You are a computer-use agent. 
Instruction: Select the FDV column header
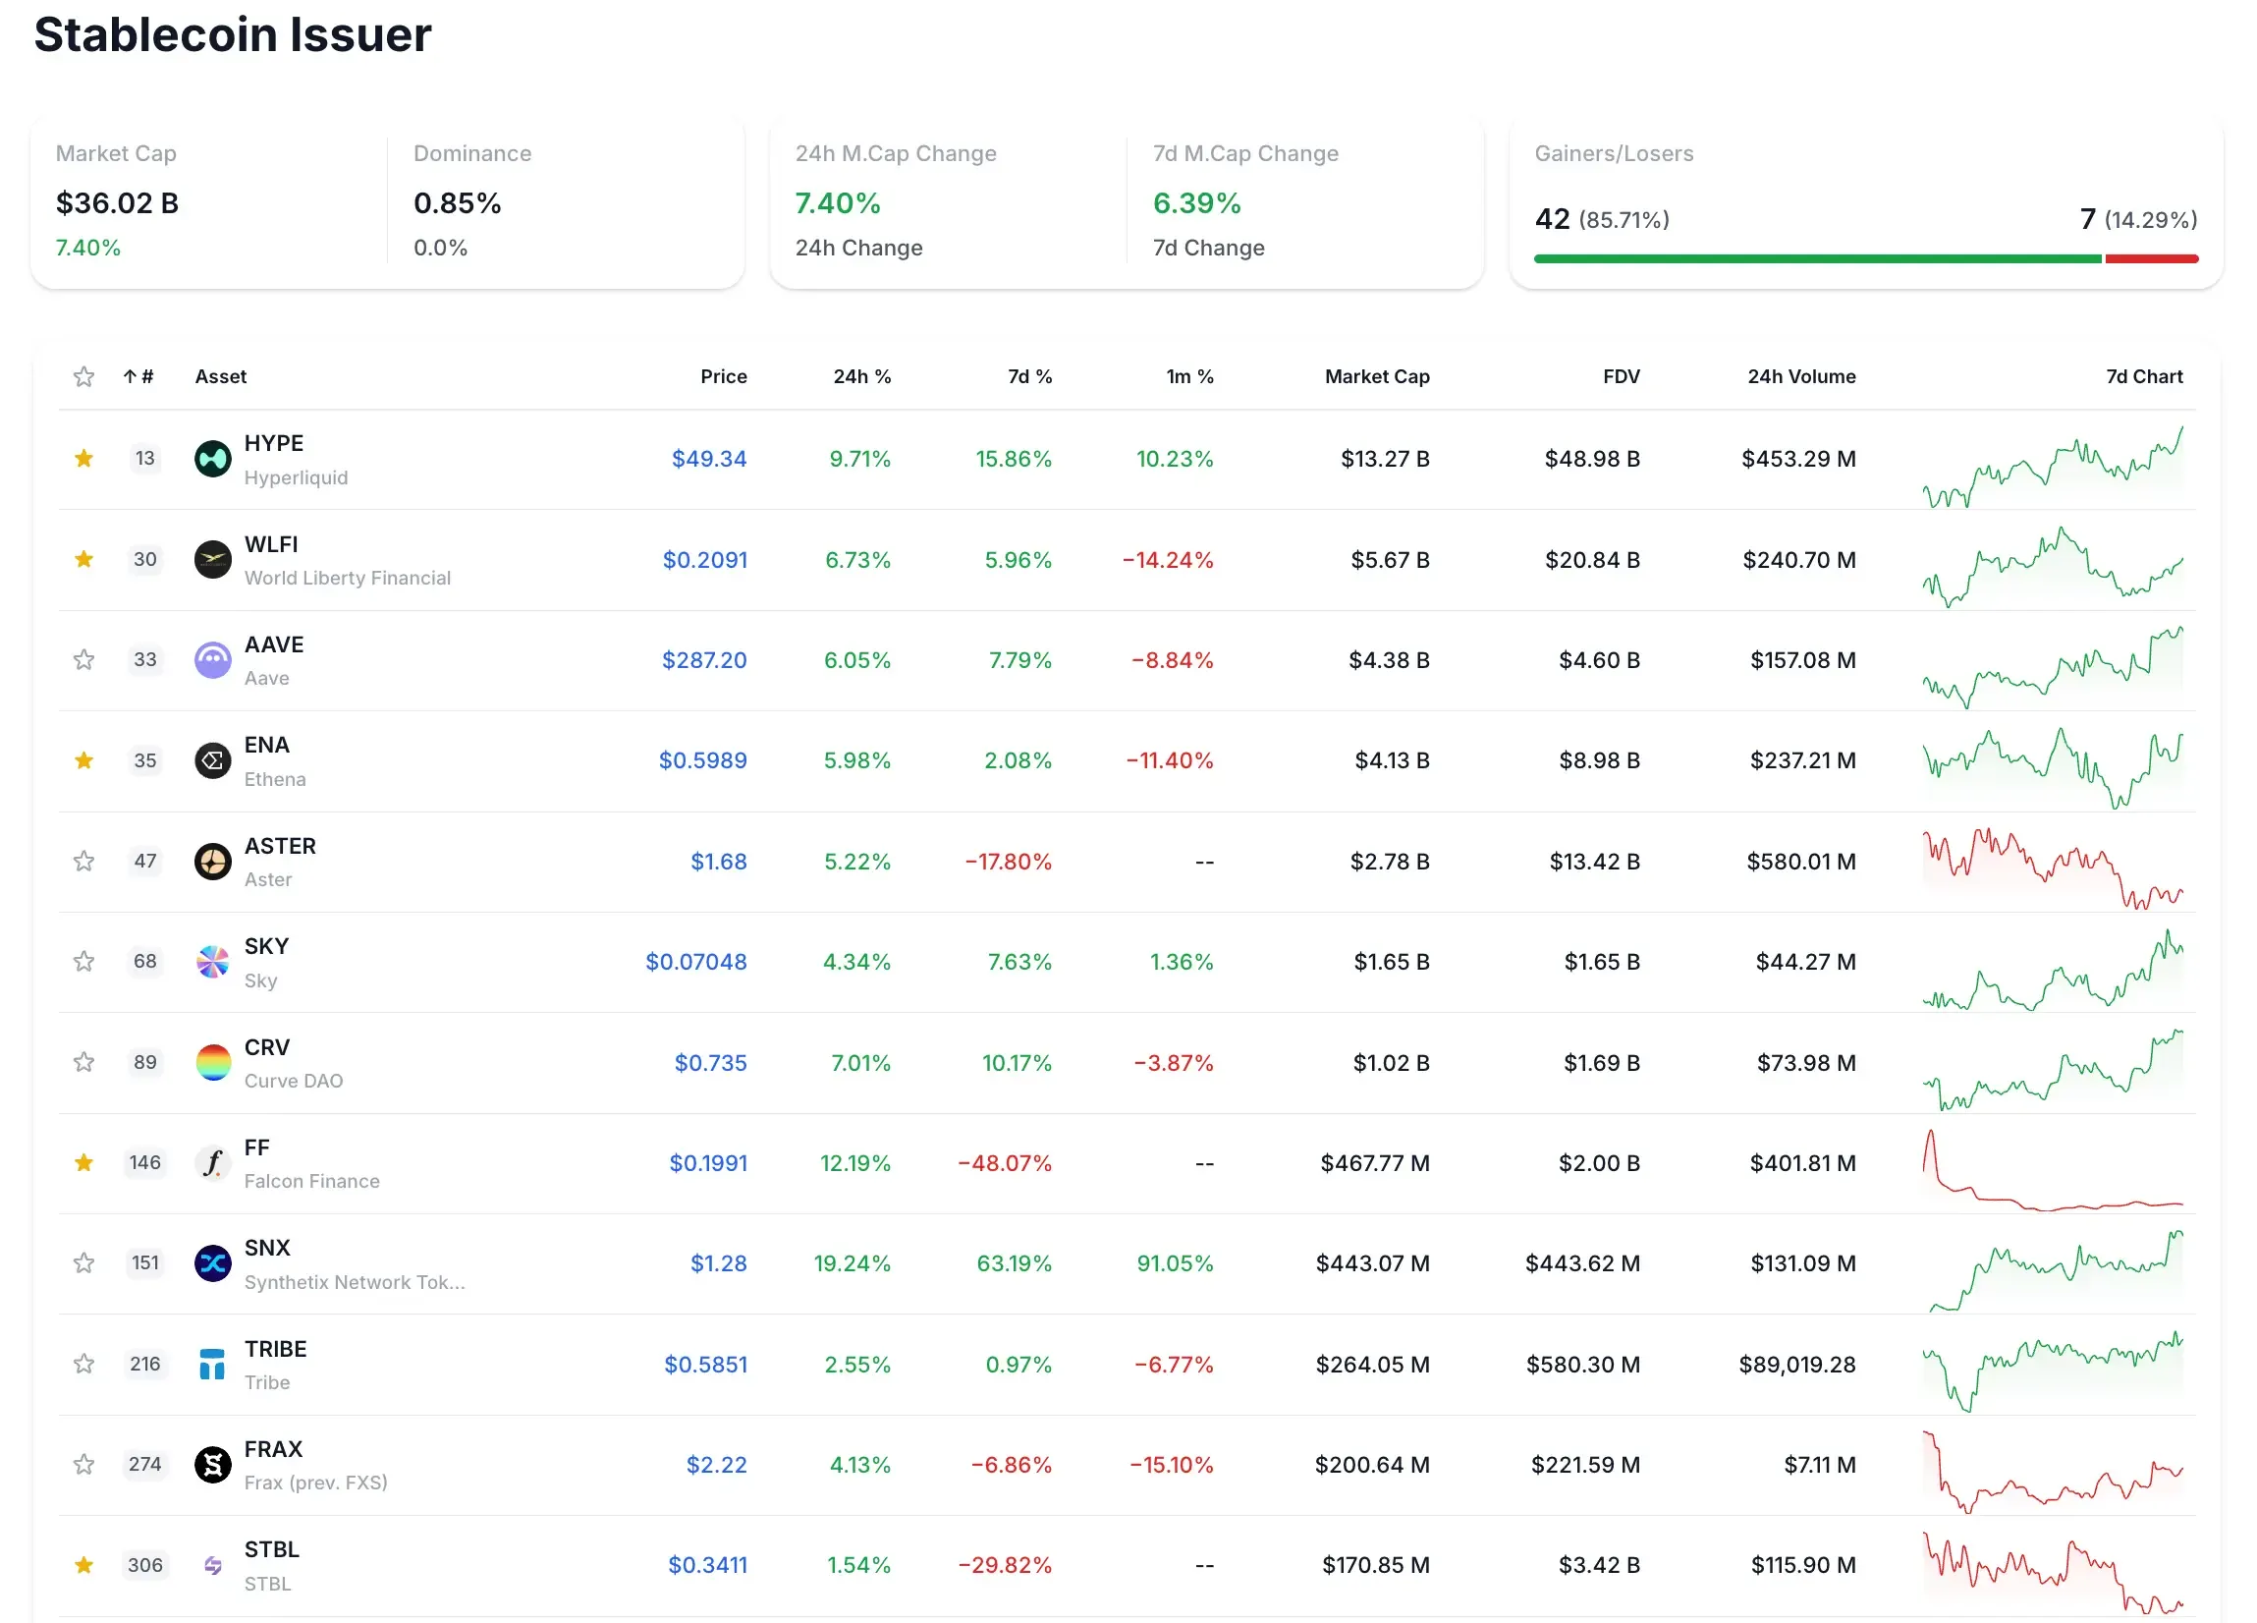pos(1621,376)
